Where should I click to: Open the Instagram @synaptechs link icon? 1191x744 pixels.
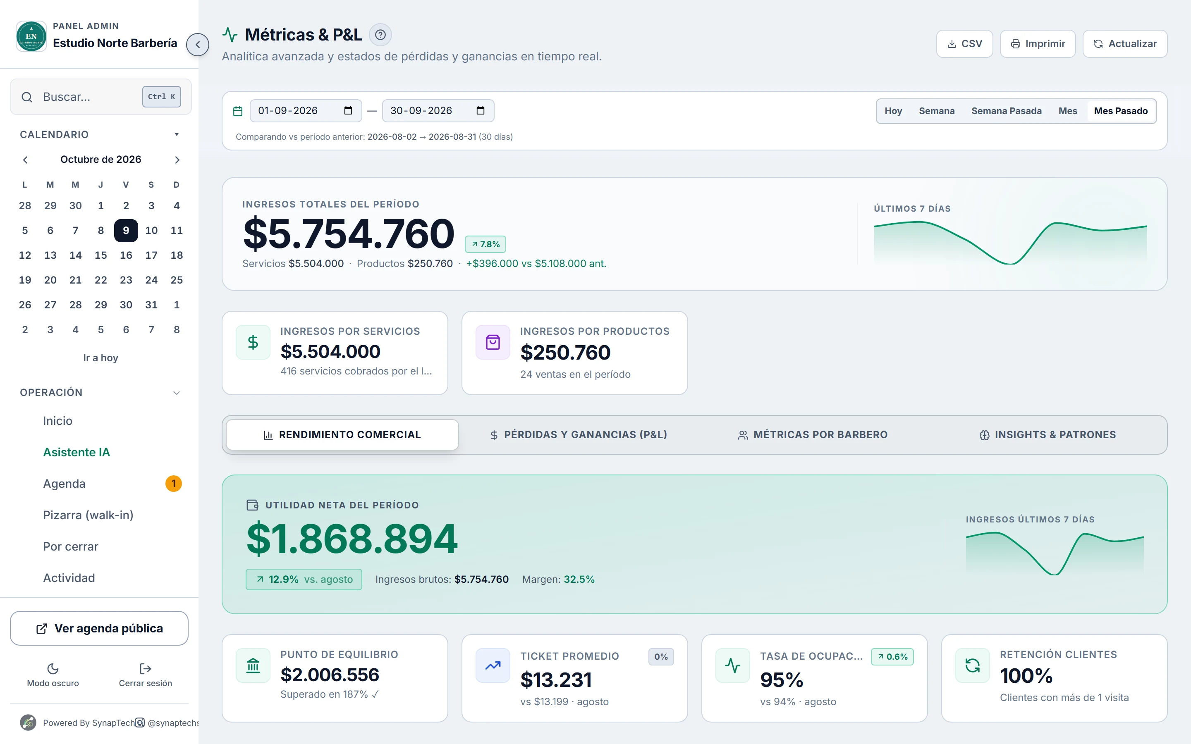[140, 723]
